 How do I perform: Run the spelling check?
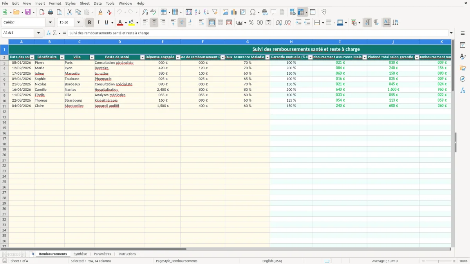154,12
